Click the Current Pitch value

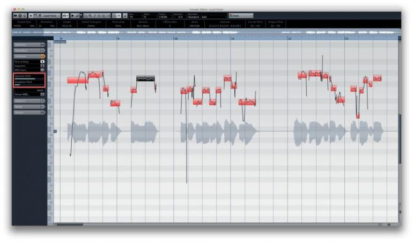click(255, 26)
